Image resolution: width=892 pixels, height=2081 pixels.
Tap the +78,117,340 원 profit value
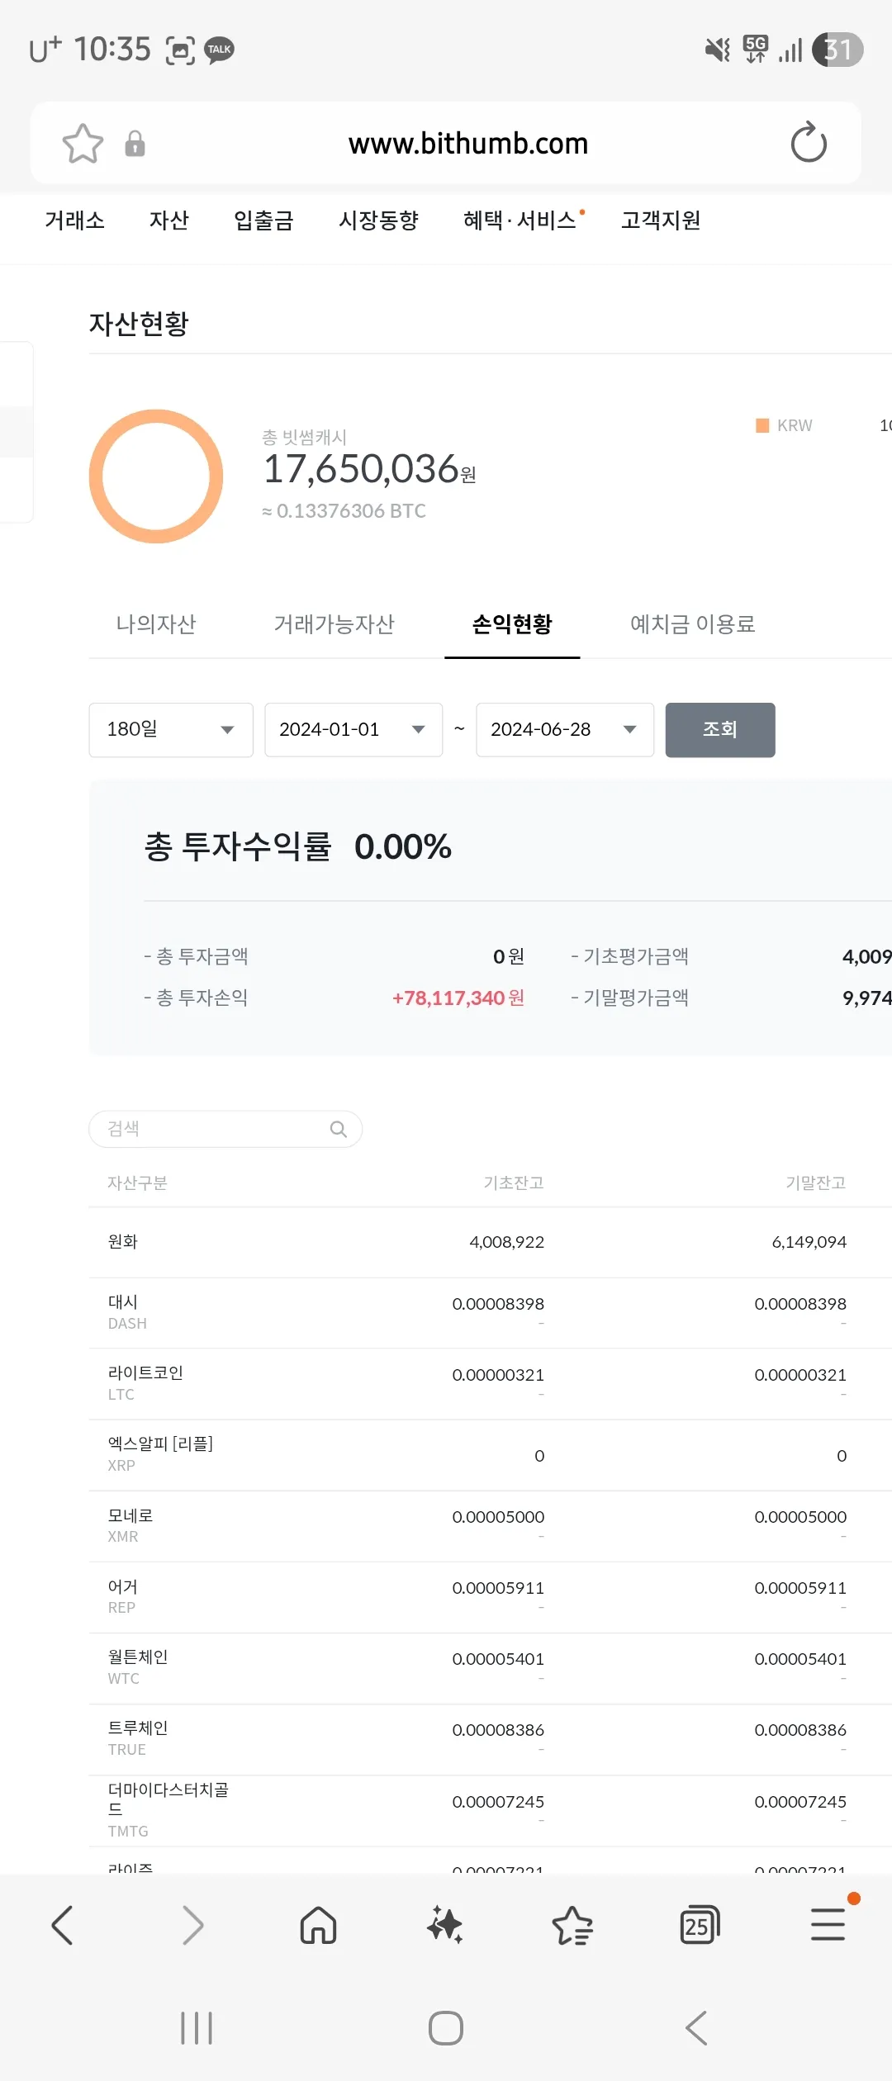[458, 998]
